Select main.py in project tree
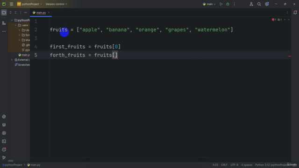Viewport: 299px width, 168px height. pyautogui.click(x=24, y=55)
